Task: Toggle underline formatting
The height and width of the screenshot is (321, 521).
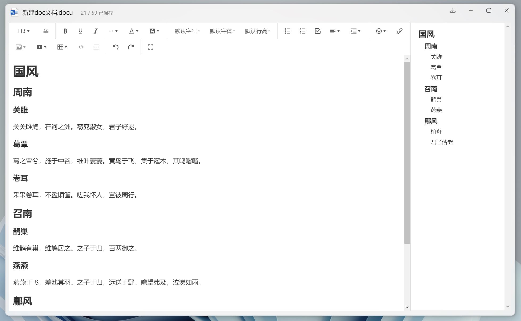Action: [x=80, y=31]
